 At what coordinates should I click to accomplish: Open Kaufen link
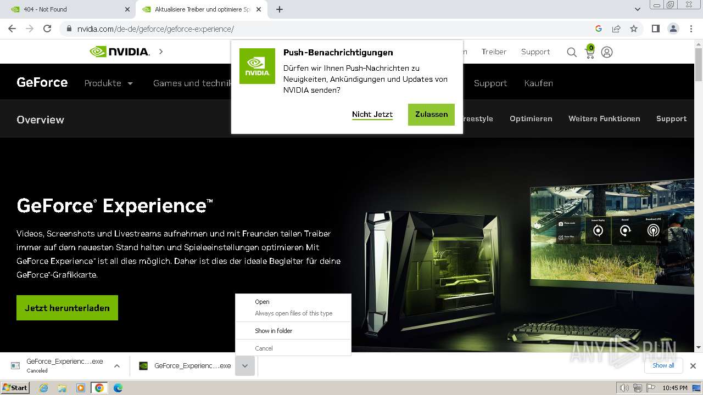(539, 83)
